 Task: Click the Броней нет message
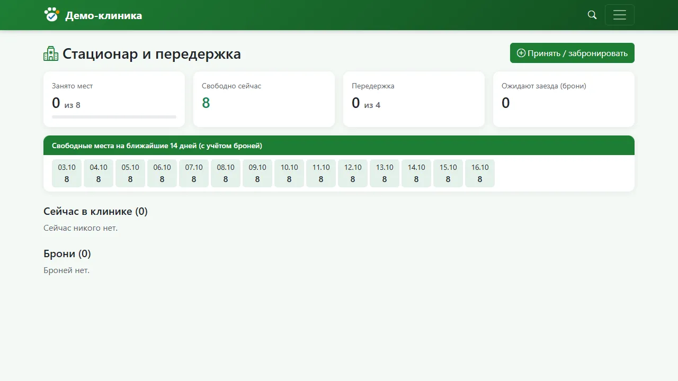67,270
